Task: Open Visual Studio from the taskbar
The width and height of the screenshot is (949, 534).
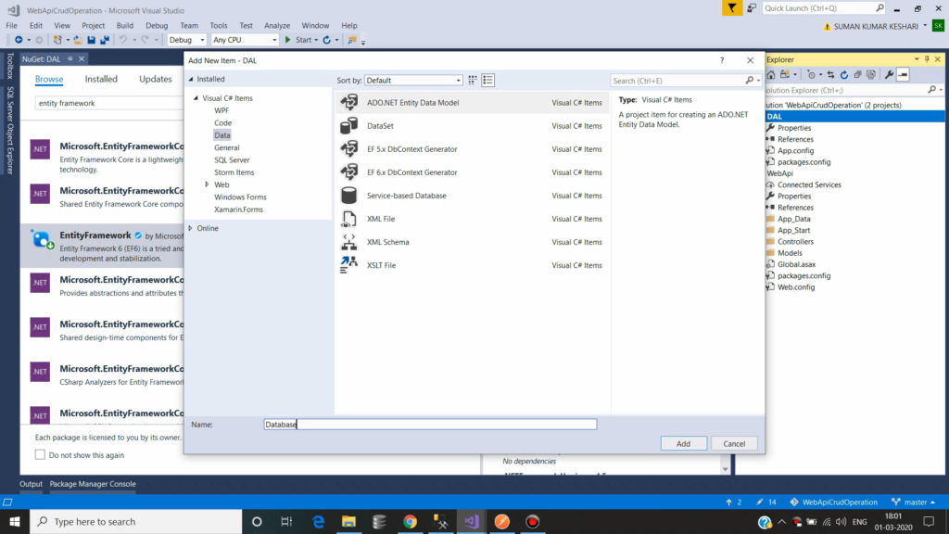Action: pos(472,521)
